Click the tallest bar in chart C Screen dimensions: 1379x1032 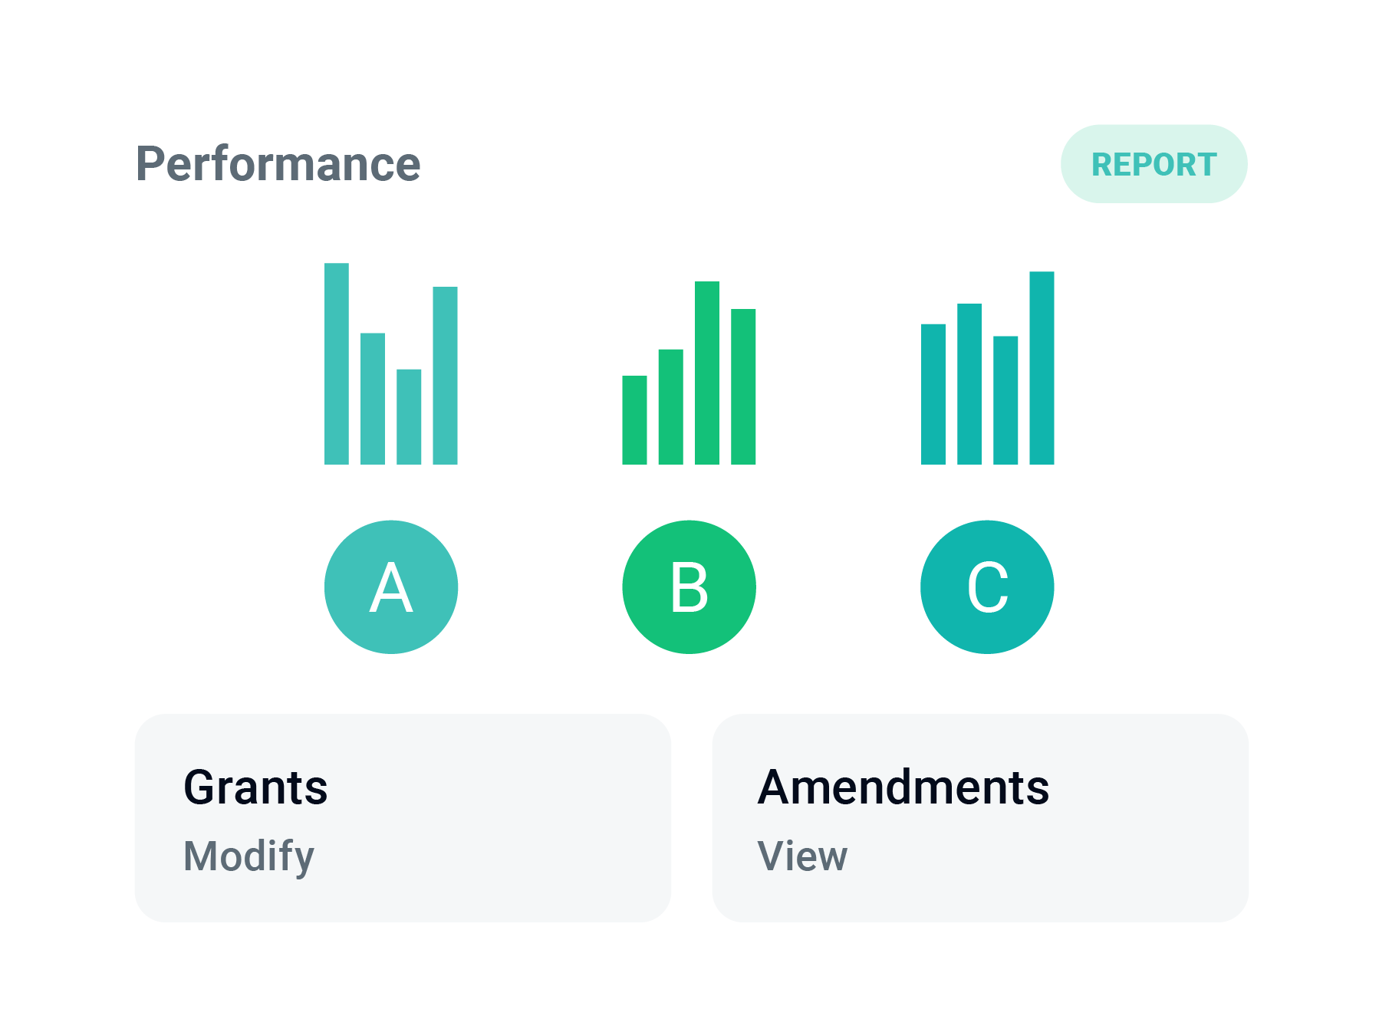click(1042, 368)
